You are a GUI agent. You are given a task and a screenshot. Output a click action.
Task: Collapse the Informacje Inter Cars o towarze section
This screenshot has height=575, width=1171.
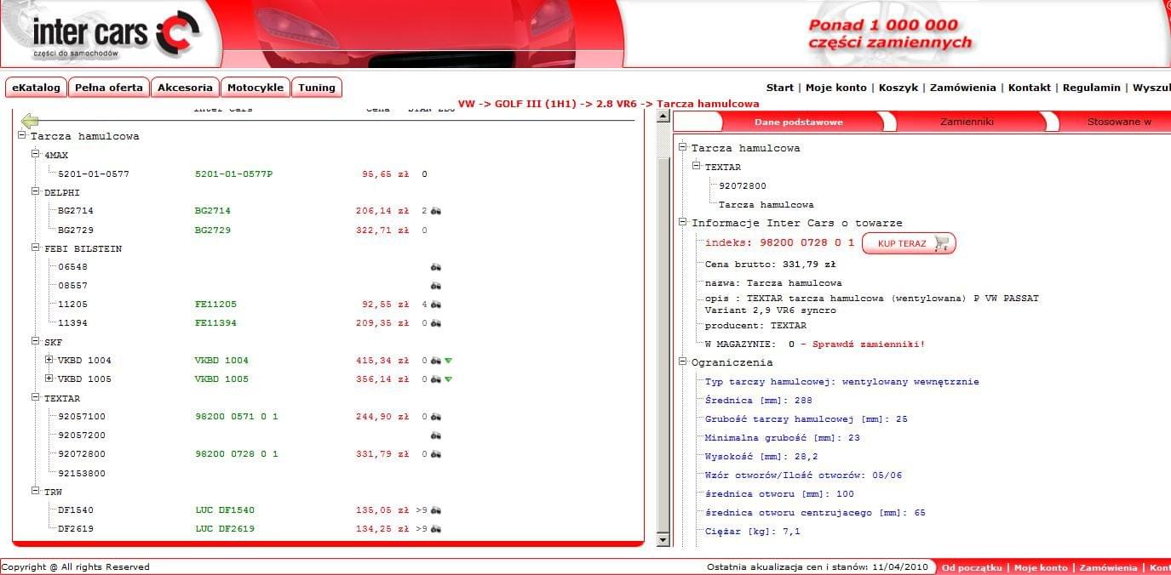683,222
